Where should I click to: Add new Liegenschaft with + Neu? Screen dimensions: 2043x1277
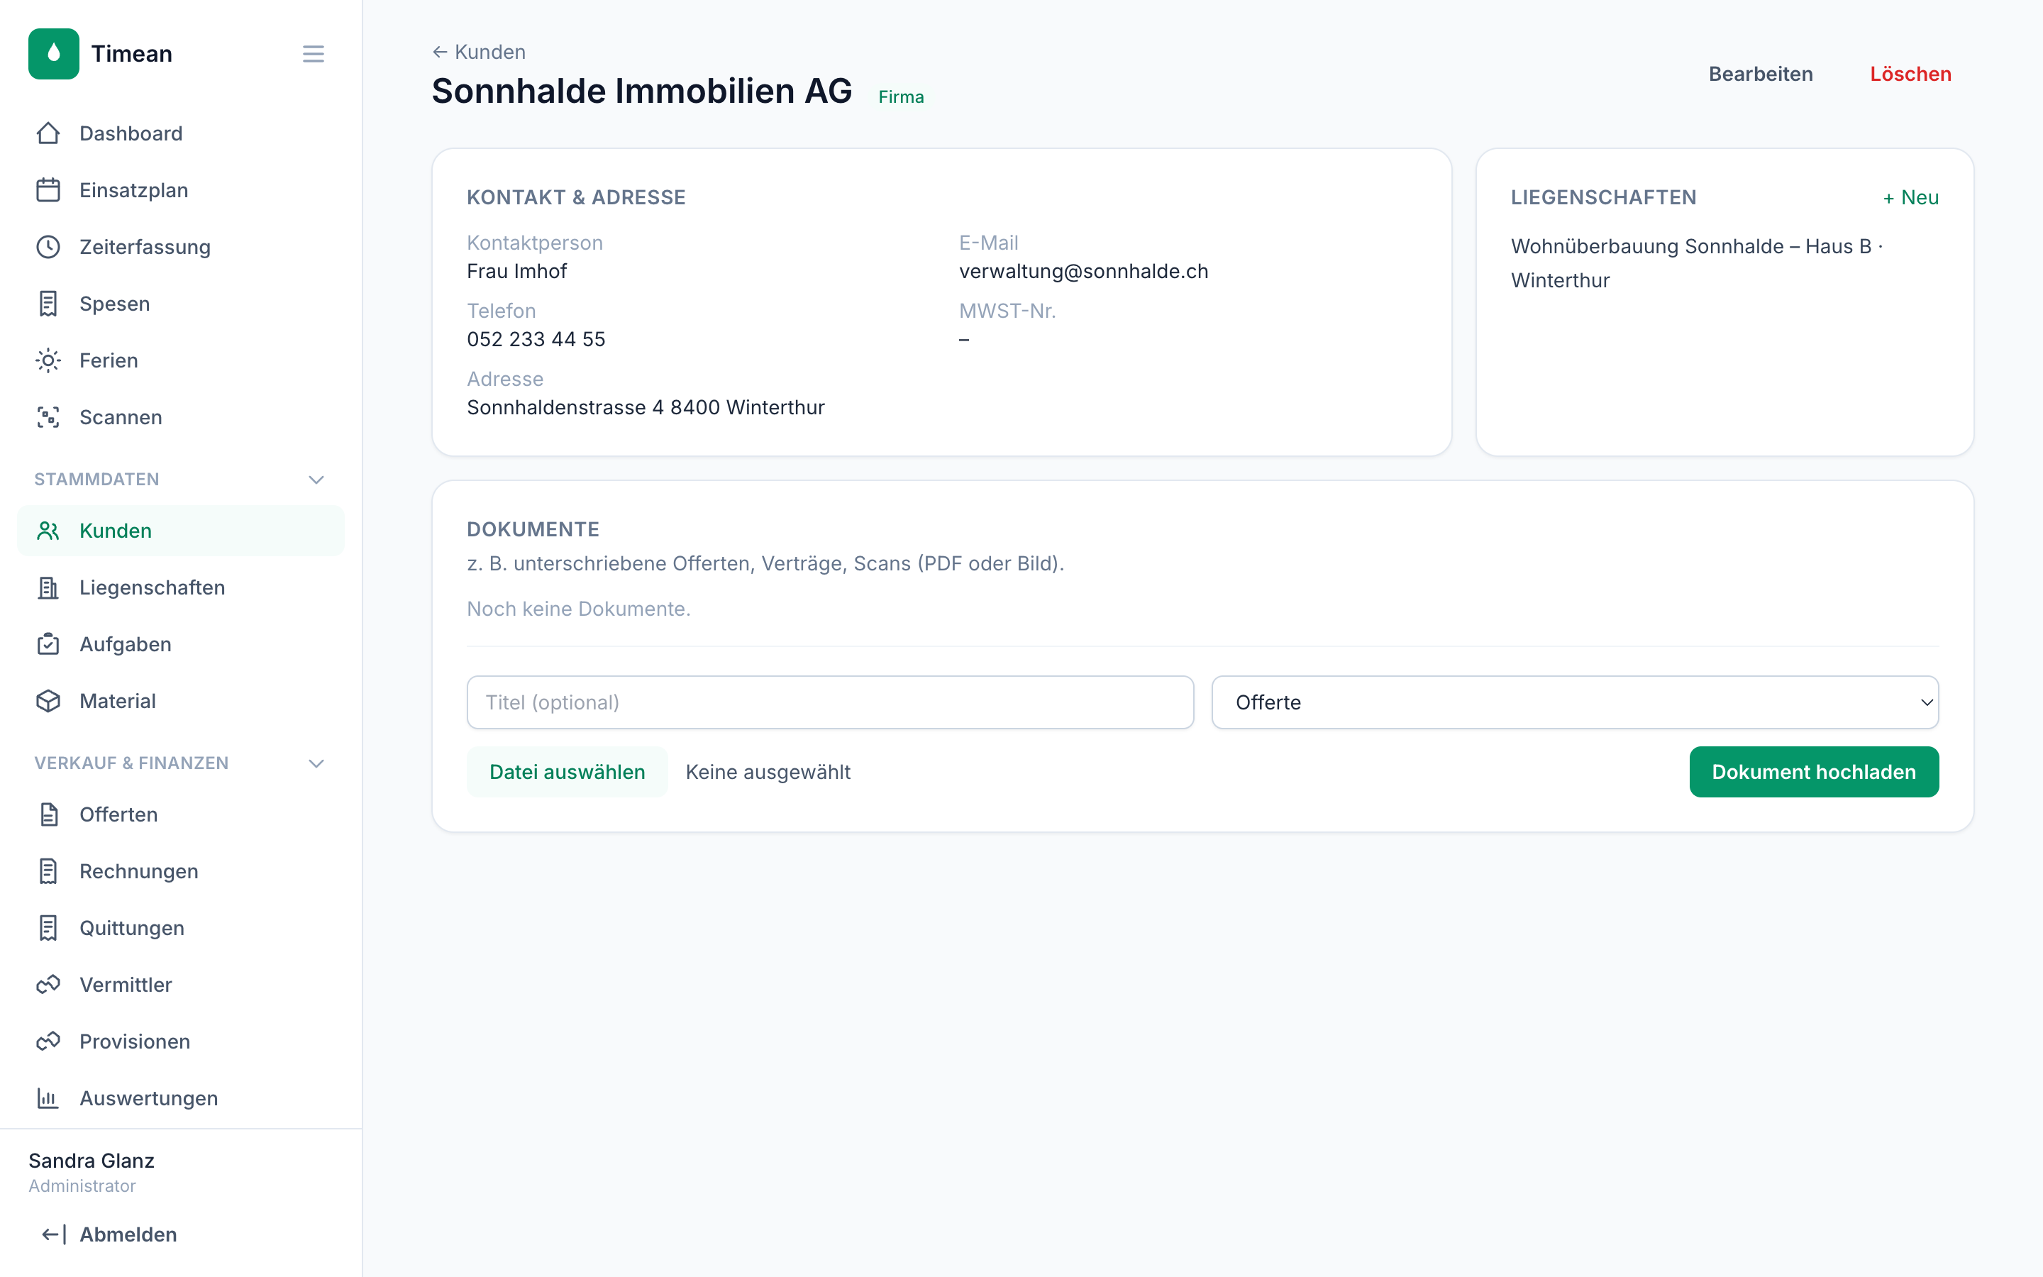1910,198
